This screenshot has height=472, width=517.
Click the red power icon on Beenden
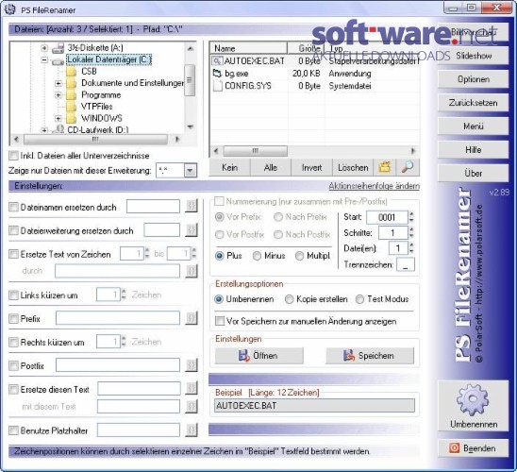454,447
